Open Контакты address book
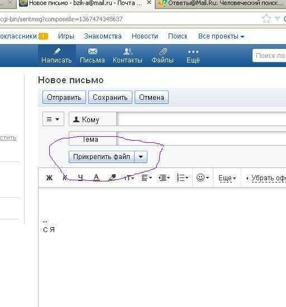 coord(127,56)
